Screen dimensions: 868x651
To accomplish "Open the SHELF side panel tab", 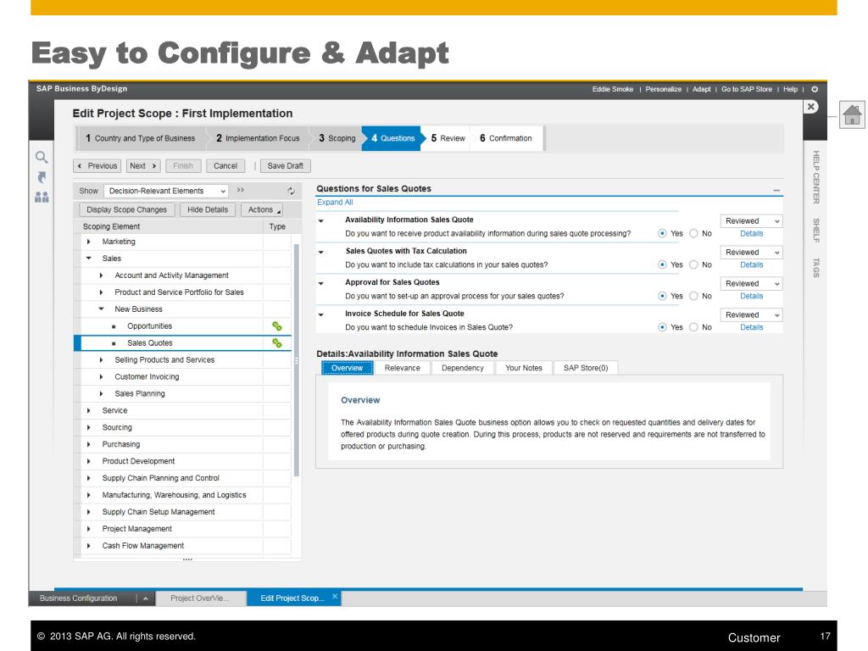I will coord(816,231).
